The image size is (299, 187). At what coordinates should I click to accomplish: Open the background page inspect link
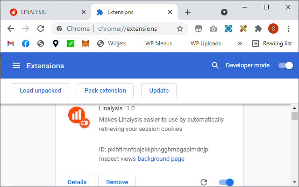click(161, 159)
